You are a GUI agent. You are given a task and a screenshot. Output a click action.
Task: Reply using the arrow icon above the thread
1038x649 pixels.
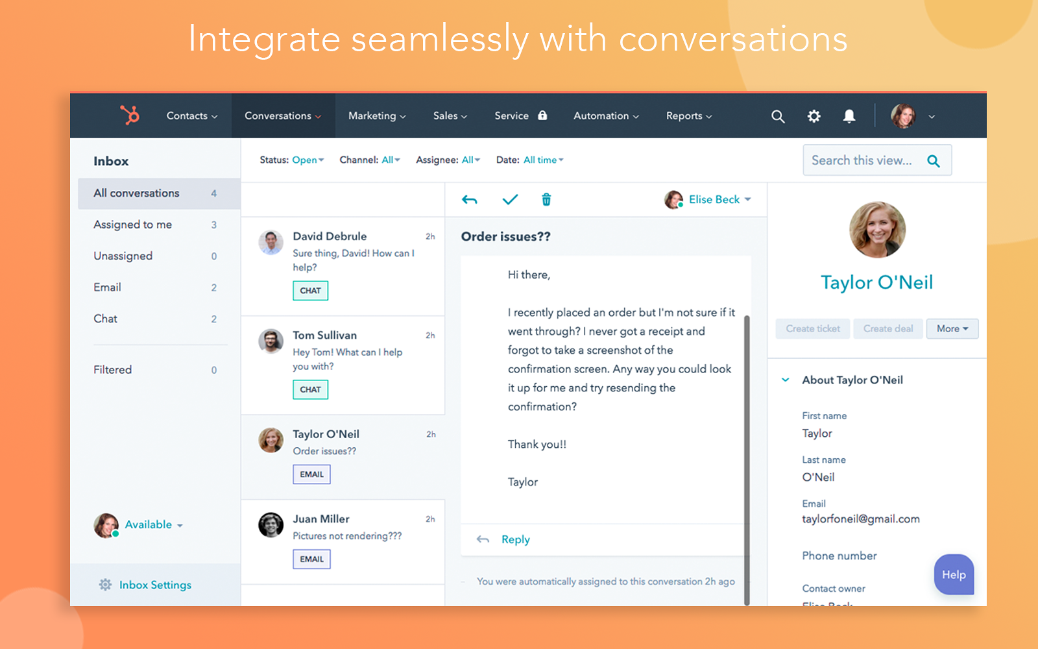tap(470, 199)
